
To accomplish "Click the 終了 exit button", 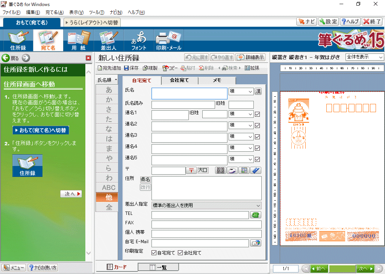I will 372,21.
